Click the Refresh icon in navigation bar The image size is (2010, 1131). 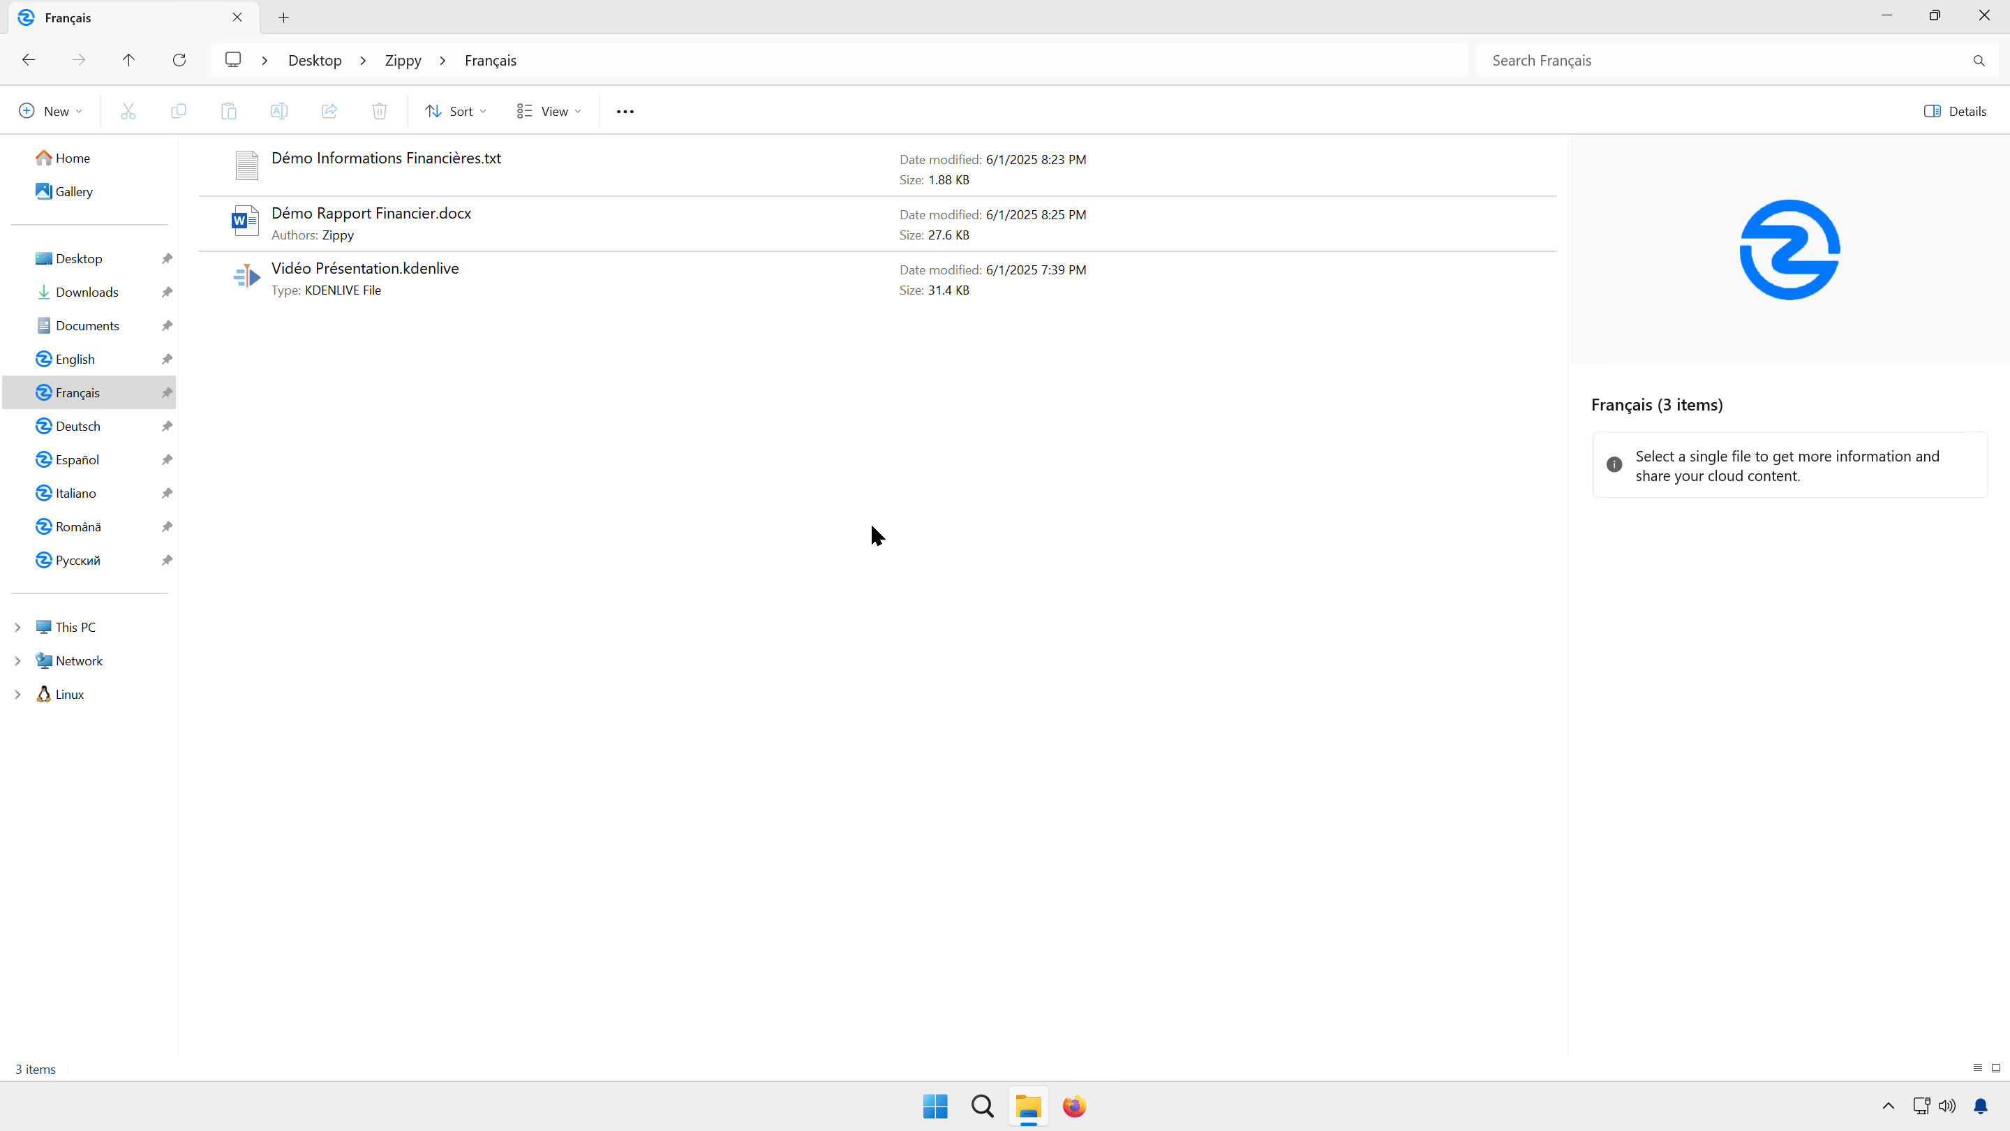[x=179, y=60]
